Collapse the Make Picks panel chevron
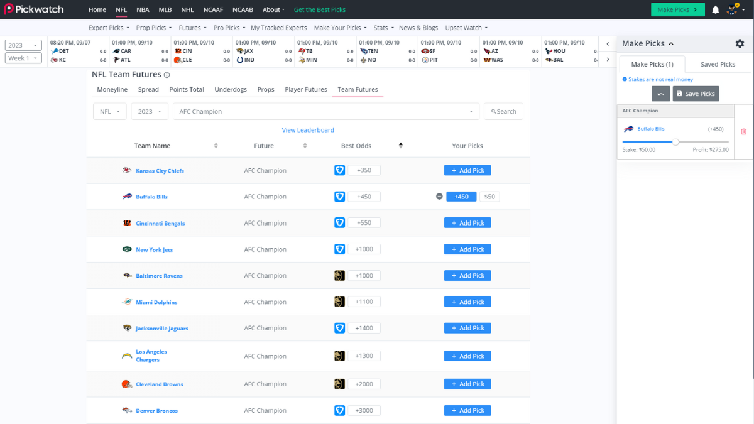 (x=671, y=44)
